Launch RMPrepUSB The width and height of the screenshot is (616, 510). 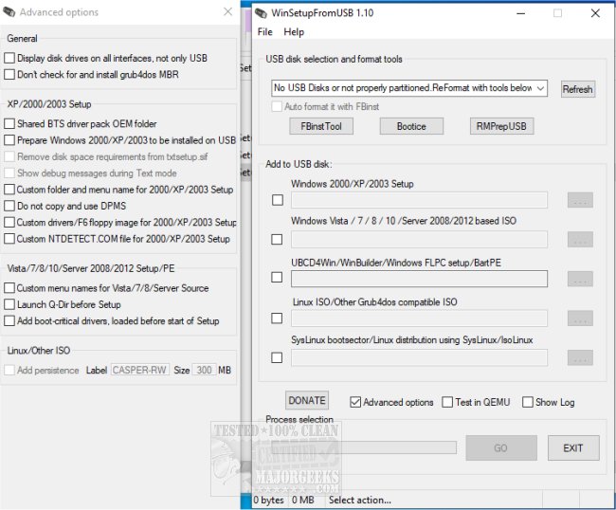501,126
